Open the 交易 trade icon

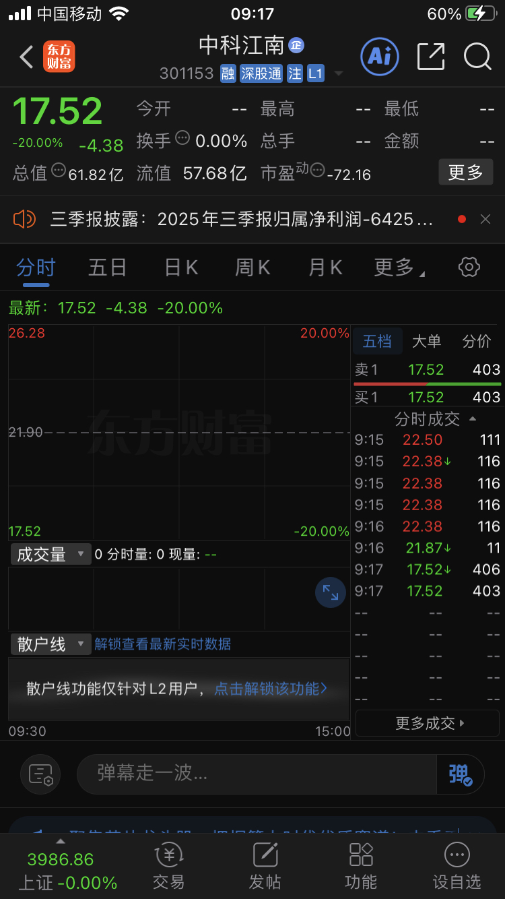[x=169, y=866]
